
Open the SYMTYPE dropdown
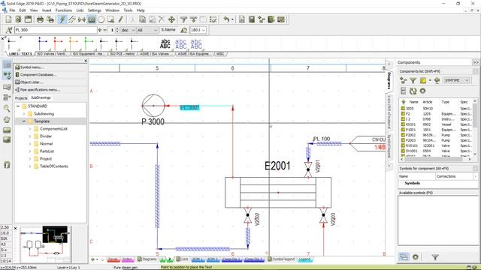click(456, 80)
